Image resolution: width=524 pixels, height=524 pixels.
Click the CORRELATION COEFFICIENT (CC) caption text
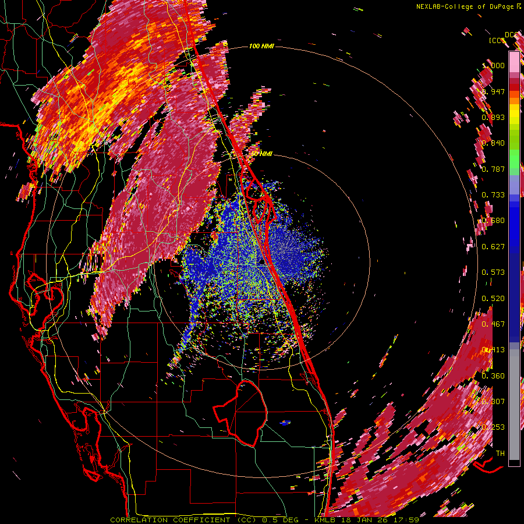(183, 520)
